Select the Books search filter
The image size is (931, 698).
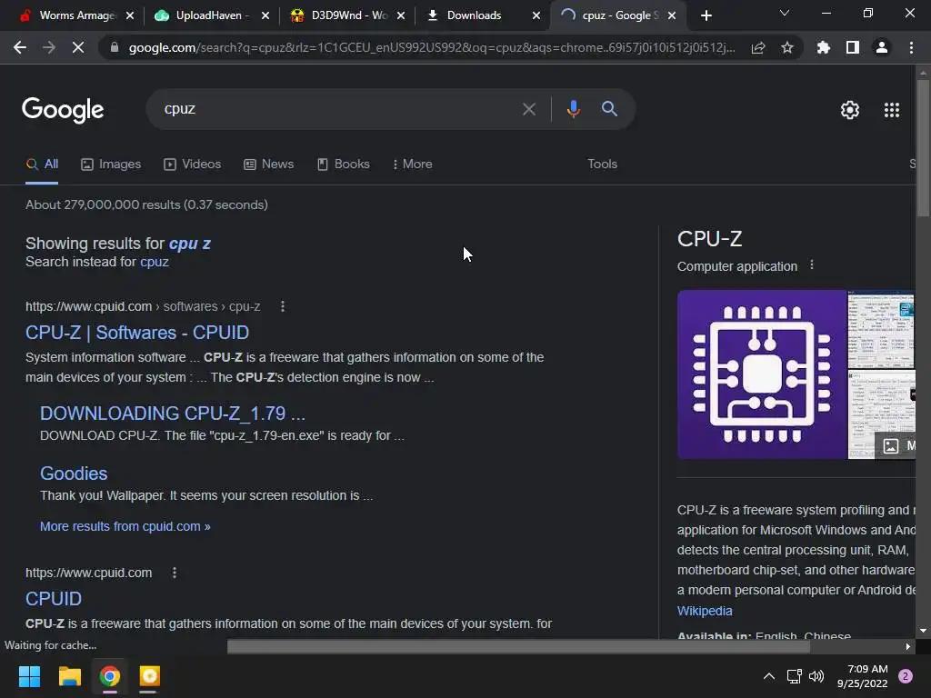pos(343,165)
